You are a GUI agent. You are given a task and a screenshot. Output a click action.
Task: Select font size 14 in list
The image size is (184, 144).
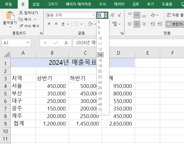100,55
